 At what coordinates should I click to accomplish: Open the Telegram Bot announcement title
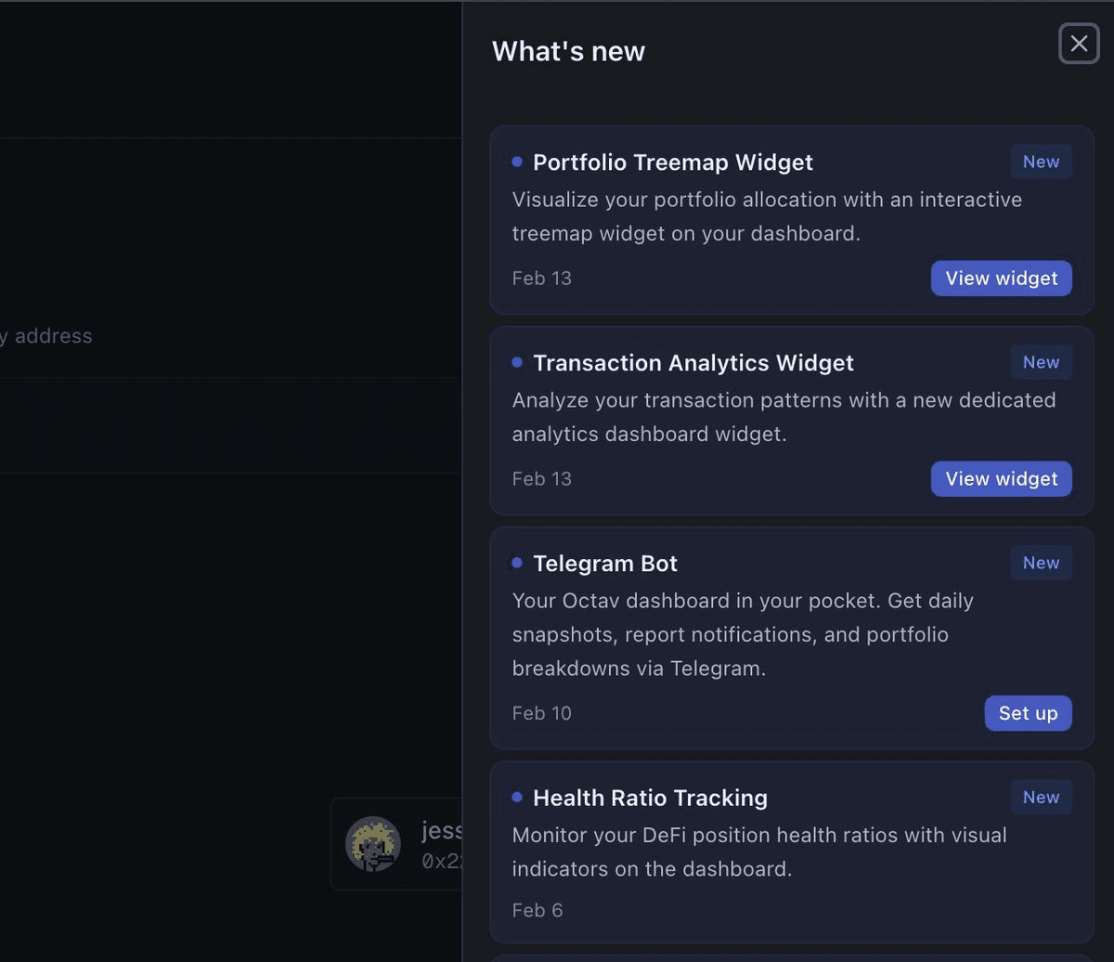tap(605, 564)
